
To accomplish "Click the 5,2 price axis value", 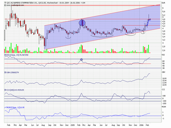I will [164, 15].
